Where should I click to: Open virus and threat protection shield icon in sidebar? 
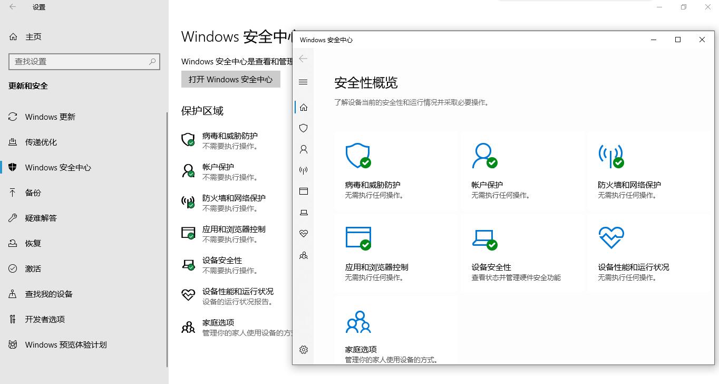tap(303, 128)
